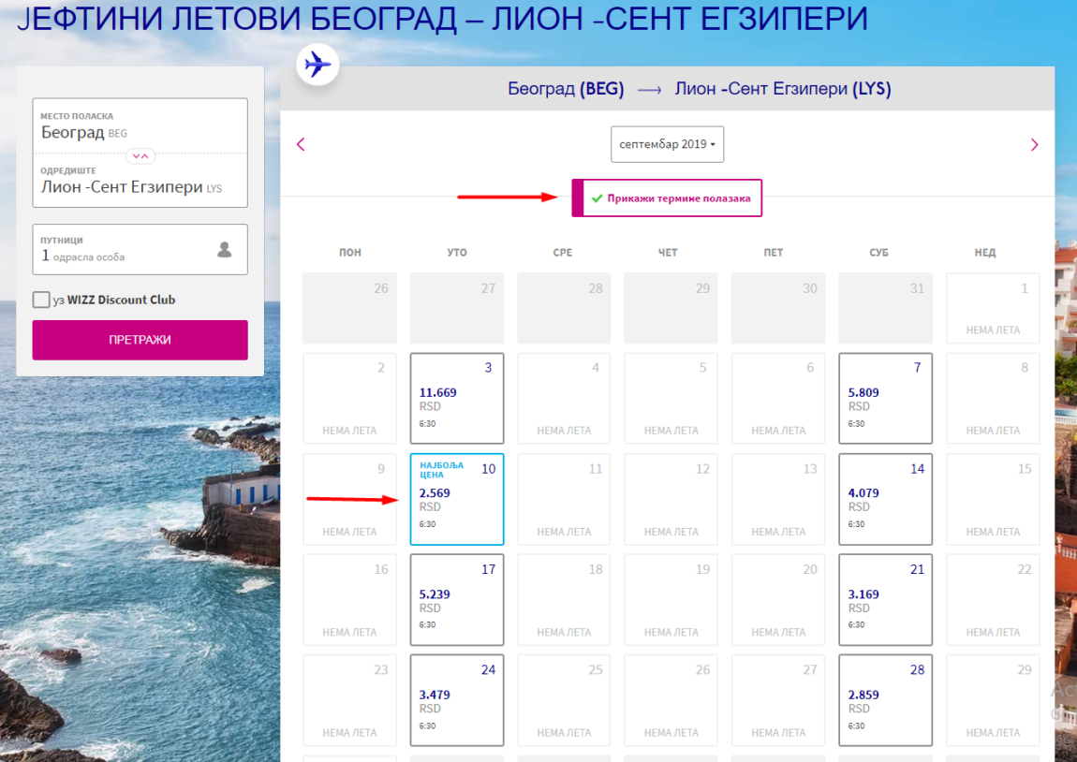Select September 3 flight for 11.669 RSD
This screenshot has width=1077, height=762.
pos(457,398)
